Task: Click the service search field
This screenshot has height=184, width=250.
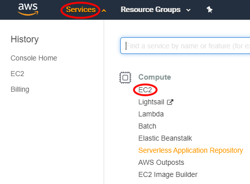Action: [x=185, y=46]
